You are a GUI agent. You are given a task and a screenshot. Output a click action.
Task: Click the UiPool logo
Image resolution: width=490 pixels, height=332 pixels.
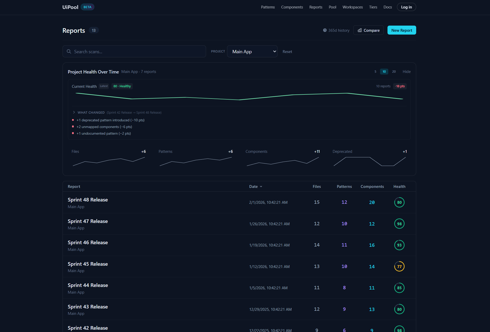point(70,7)
